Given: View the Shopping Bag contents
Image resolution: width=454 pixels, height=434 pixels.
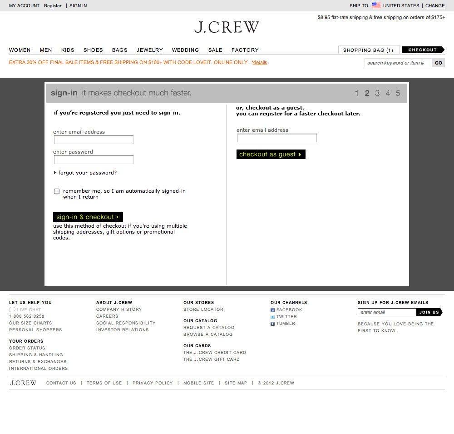Looking at the screenshot, I should pyautogui.click(x=369, y=50).
